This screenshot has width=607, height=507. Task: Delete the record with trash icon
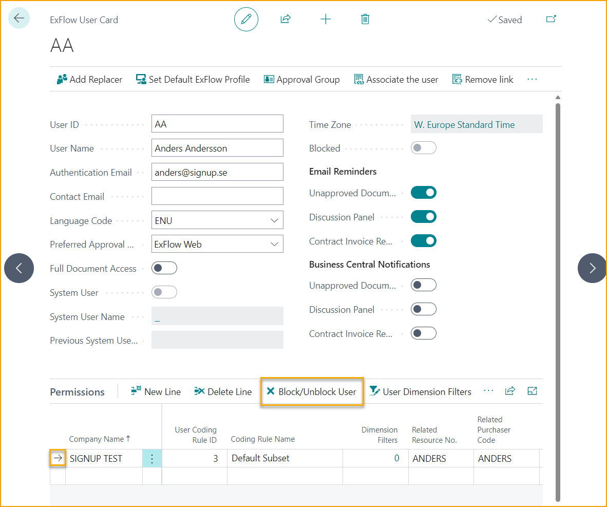pyautogui.click(x=365, y=19)
